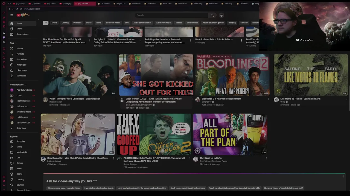Reload the page with refresh icon
The width and height of the screenshot is (350, 196).
tap(17, 9)
